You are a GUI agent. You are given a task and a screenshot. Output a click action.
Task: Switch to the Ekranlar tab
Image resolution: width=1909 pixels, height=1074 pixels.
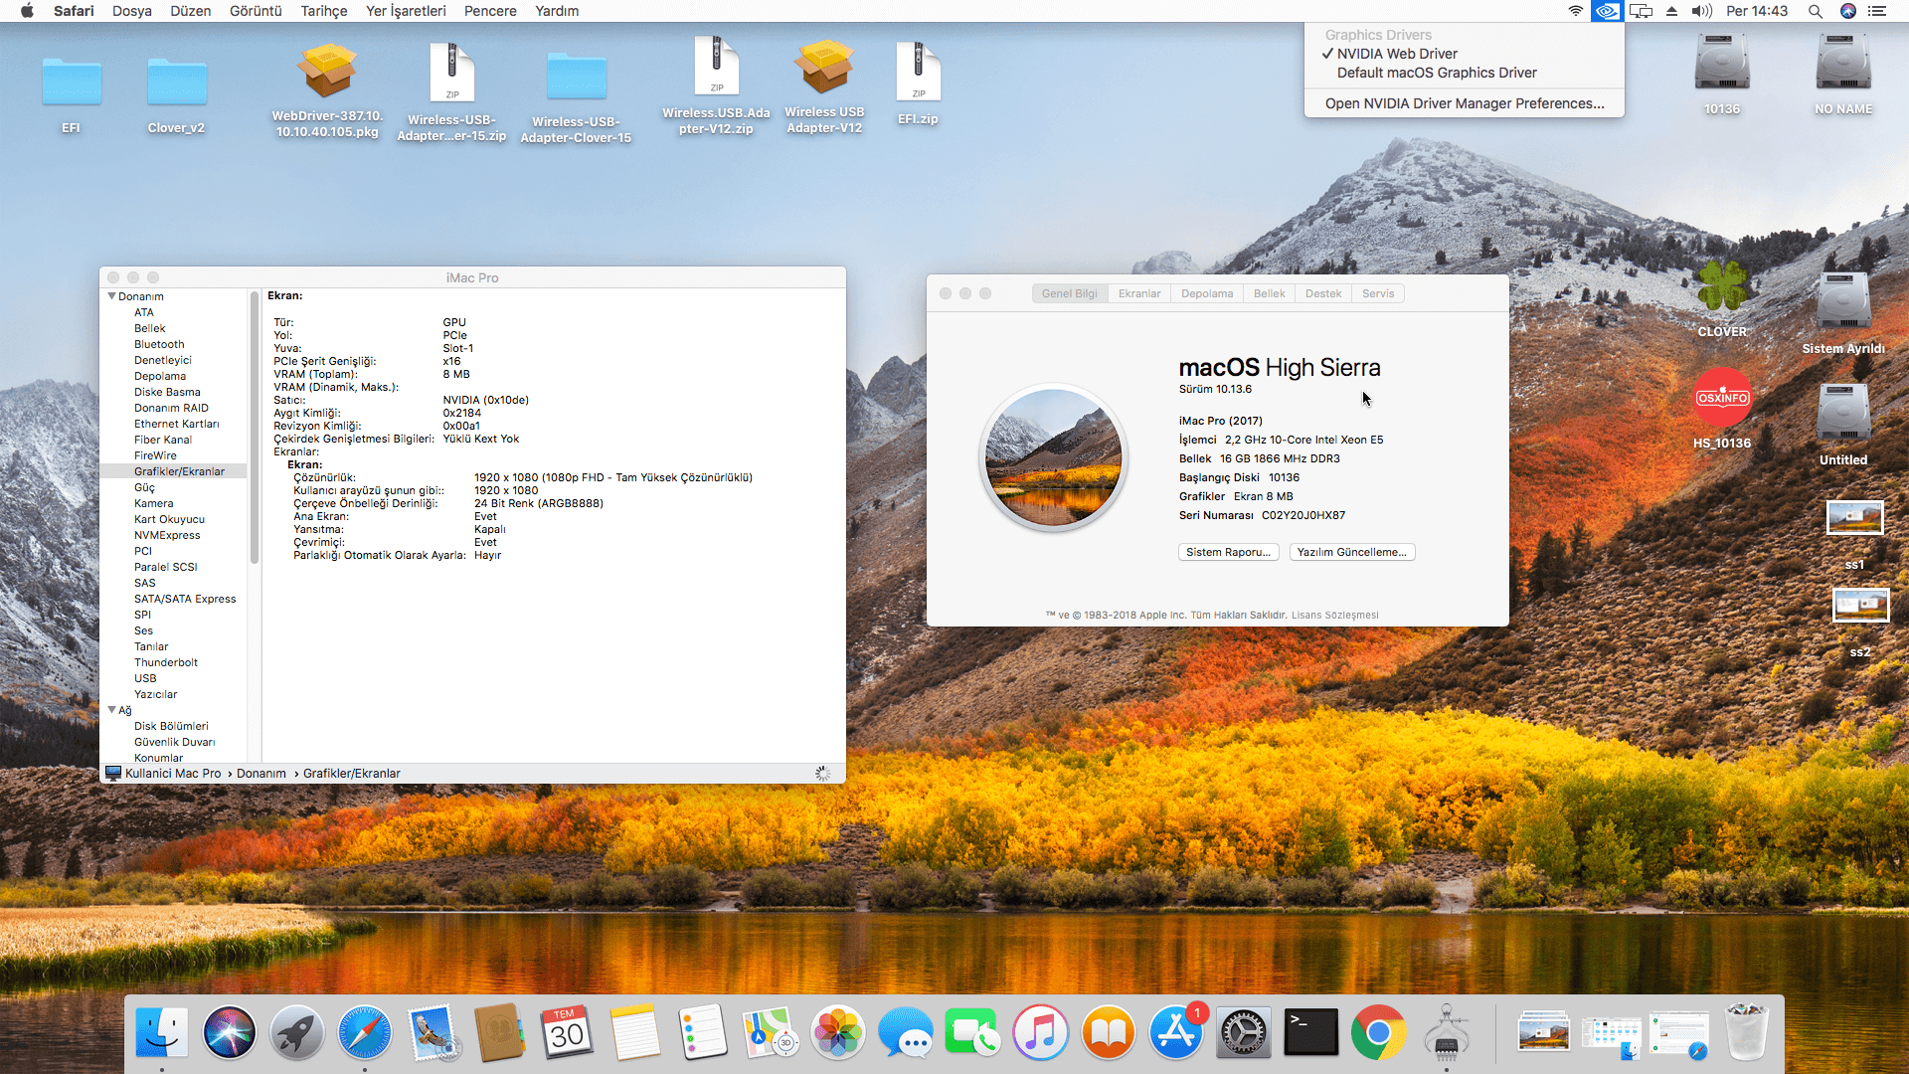click(1138, 293)
